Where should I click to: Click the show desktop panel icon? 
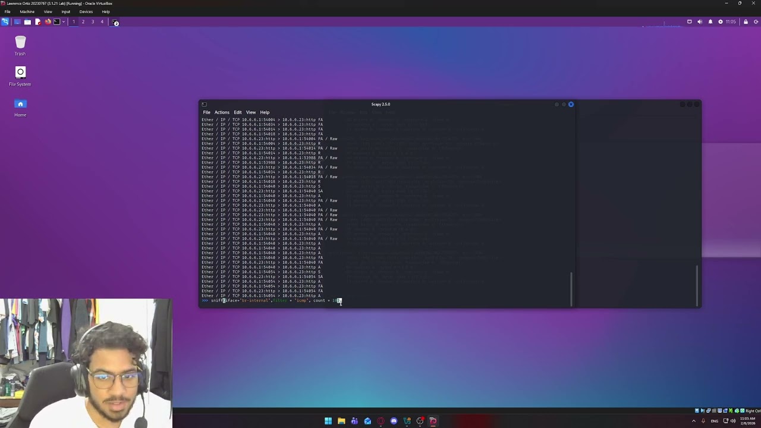[x=17, y=22]
